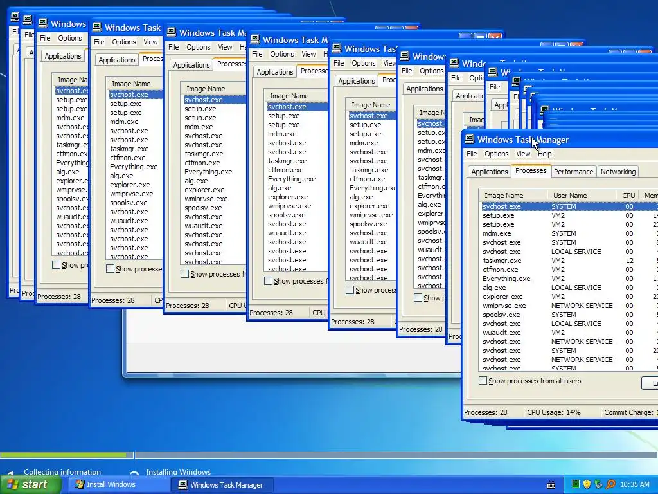Click the Task Manager icon on taskbar button
The width and height of the screenshot is (658, 494).
pos(182,485)
